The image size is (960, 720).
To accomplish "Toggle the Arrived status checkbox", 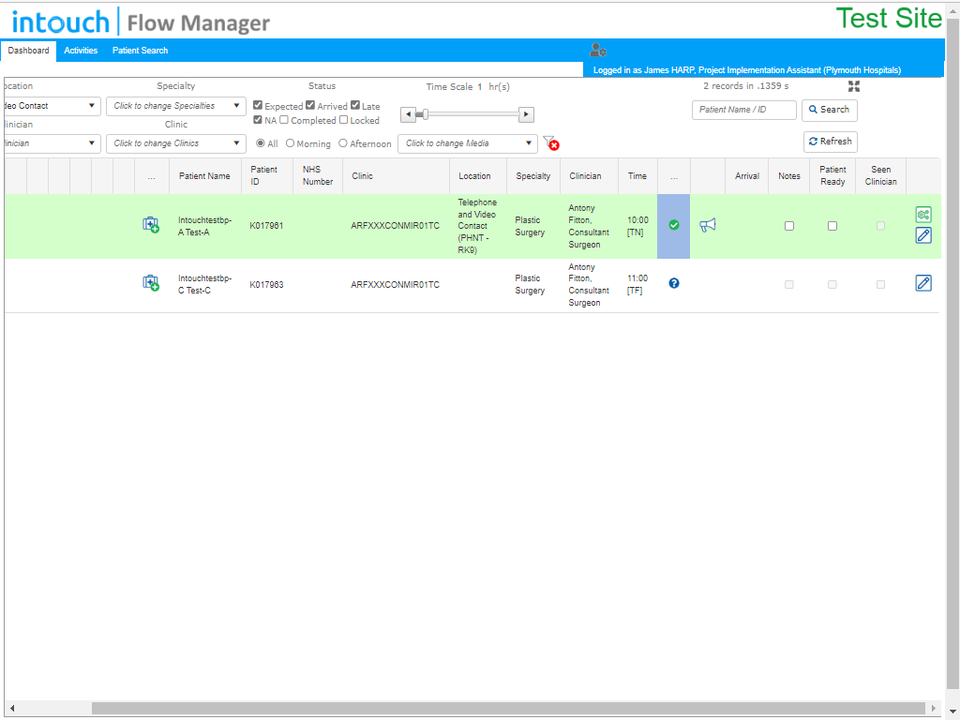I will [x=310, y=105].
